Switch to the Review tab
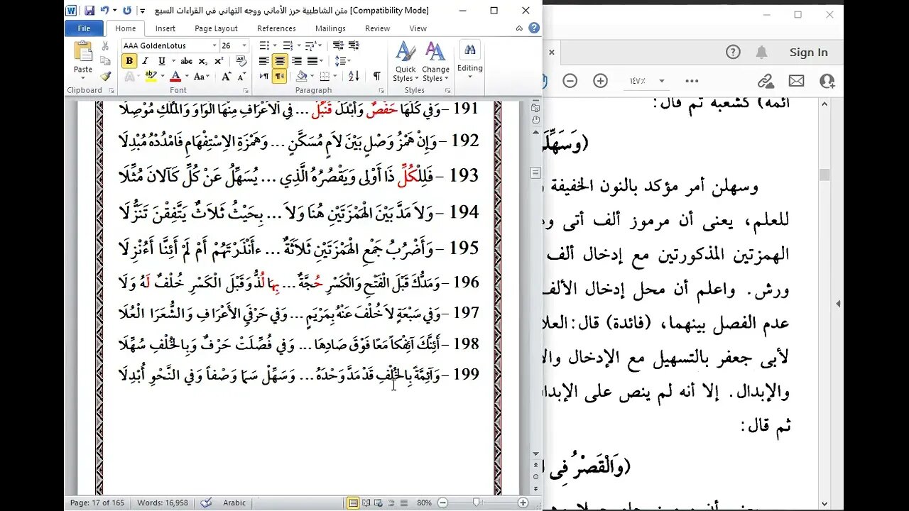Image resolution: width=909 pixels, height=511 pixels. tap(377, 28)
